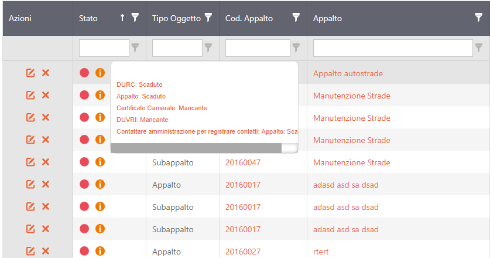Open info icon for Appalto autostrade
Screen dimensions: 490x258
[x=100, y=73]
